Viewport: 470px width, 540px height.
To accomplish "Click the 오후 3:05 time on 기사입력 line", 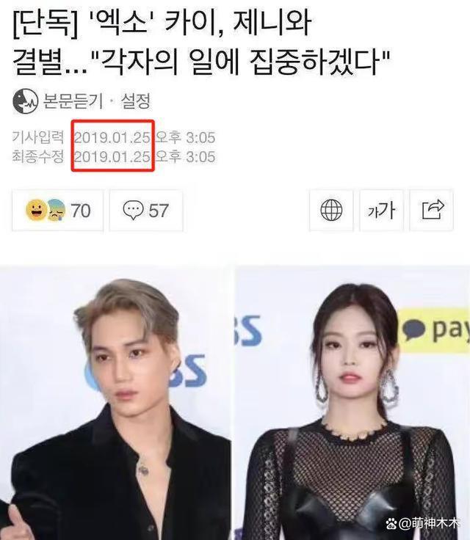I will coord(185,137).
